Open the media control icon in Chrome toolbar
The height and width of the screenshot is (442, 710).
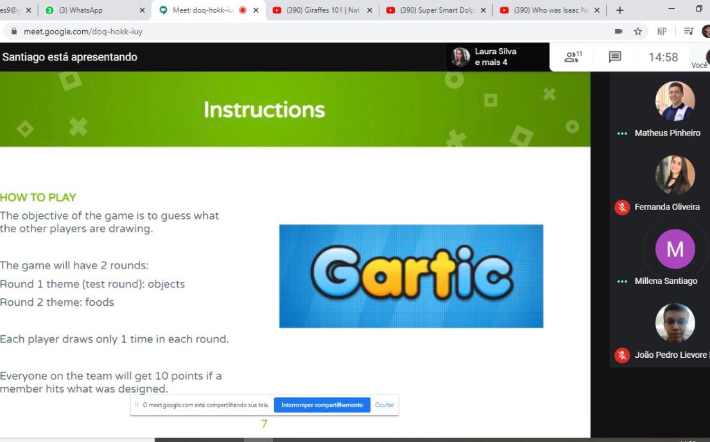[689, 31]
